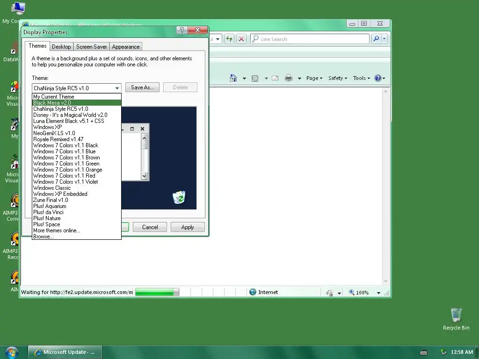Select Windows Classic theme entry

coord(76,188)
